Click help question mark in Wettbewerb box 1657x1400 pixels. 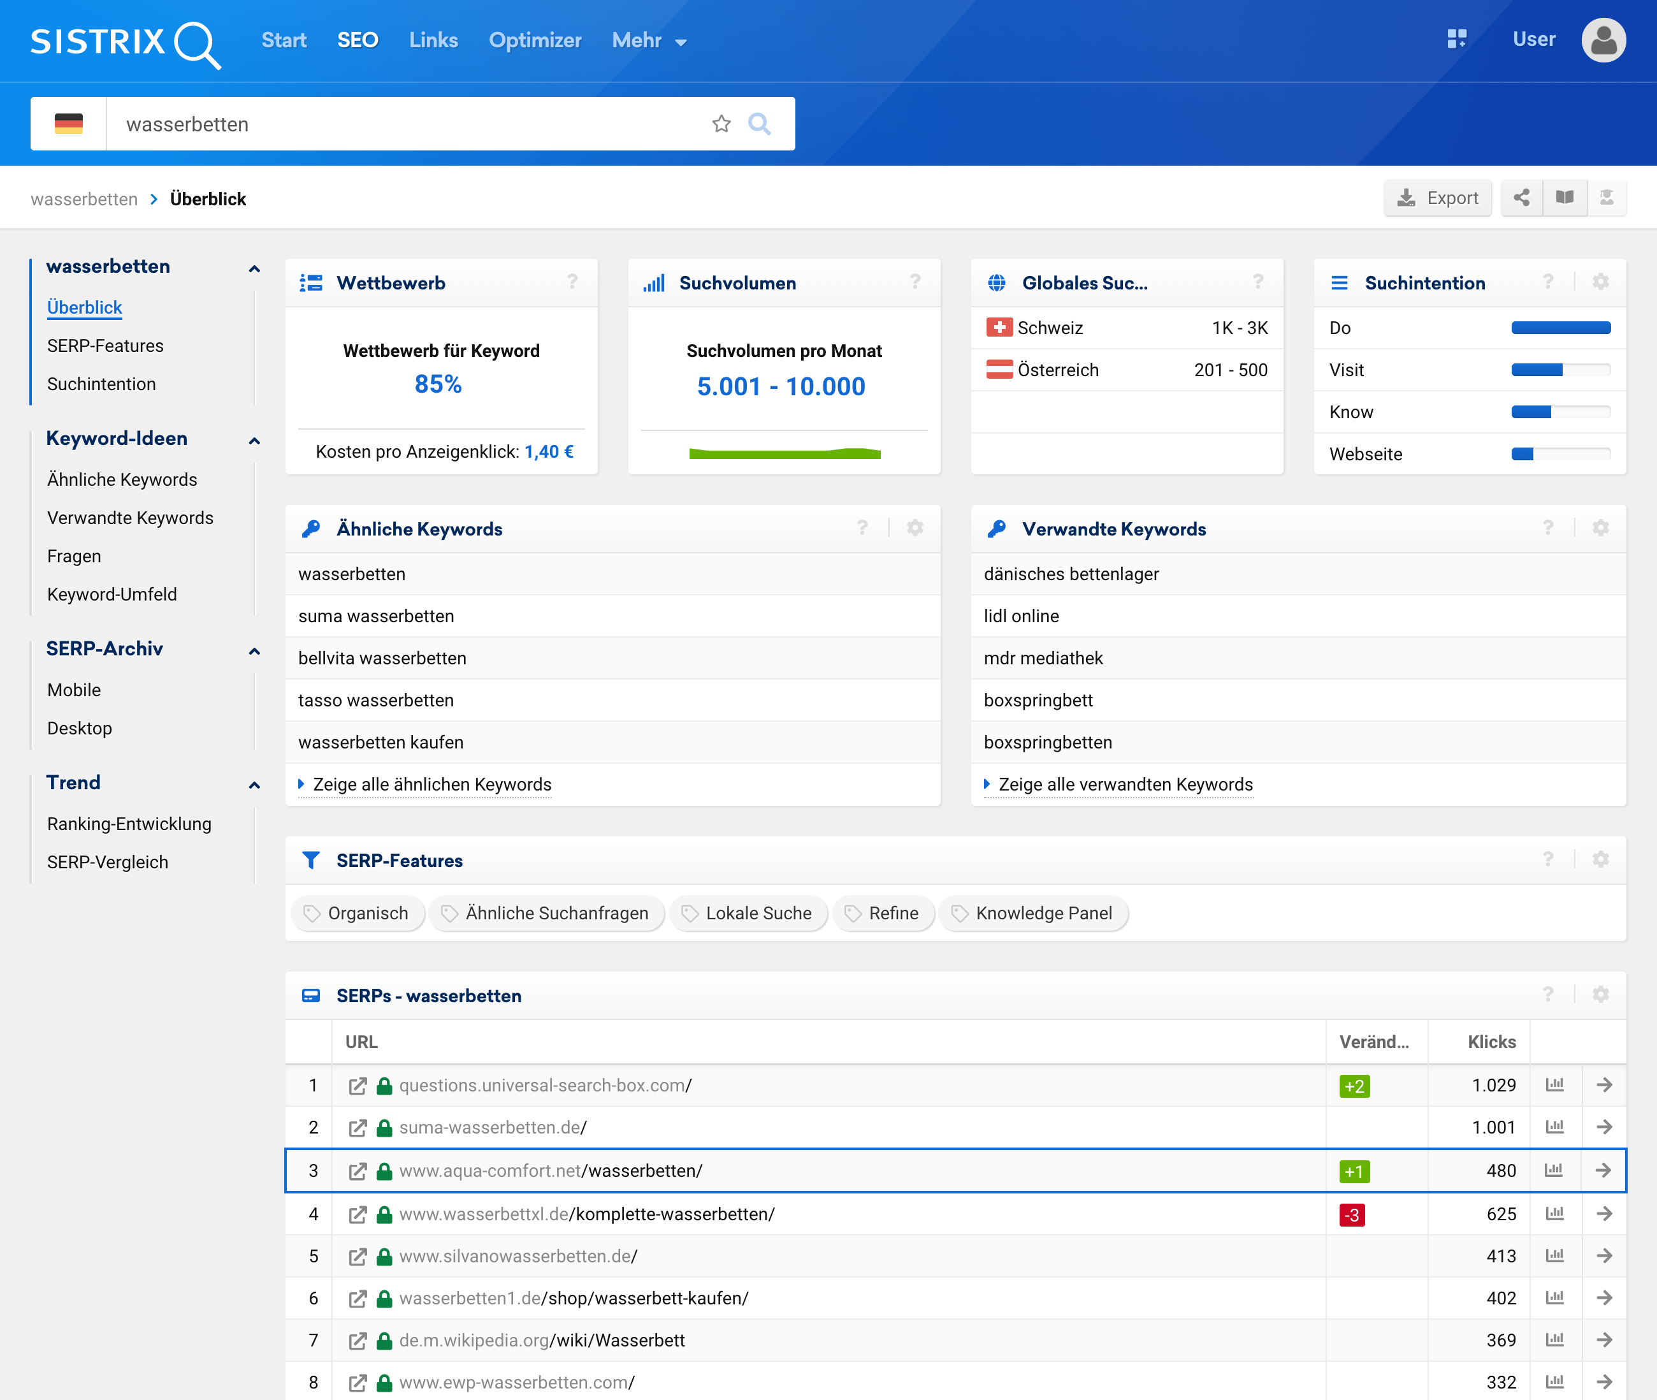pos(572,282)
